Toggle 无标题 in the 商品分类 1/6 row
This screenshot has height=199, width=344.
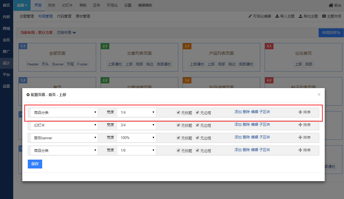178,150
